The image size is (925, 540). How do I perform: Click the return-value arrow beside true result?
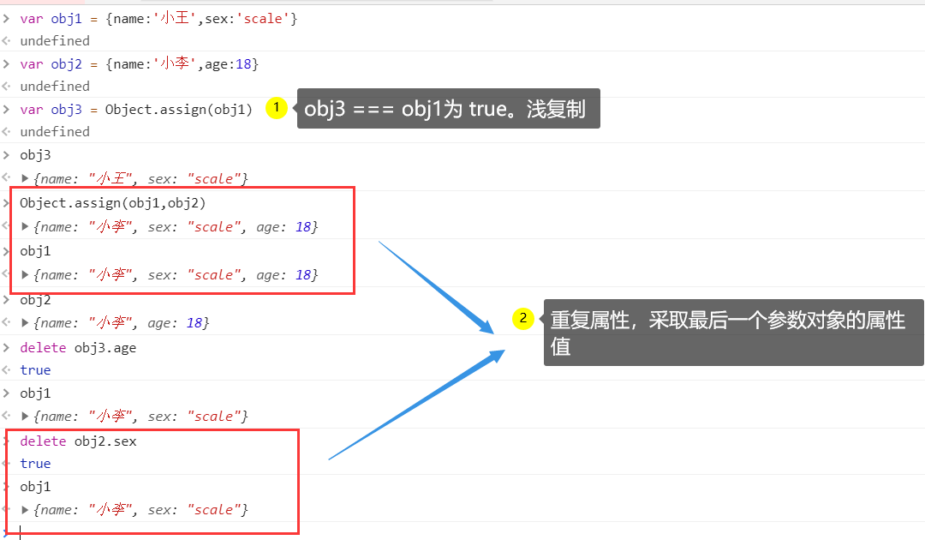coord(7,369)
